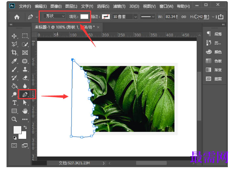236x170 pixels.
Task: Expand the right panel dock double-arrow
Action: (x=223, y=24)
